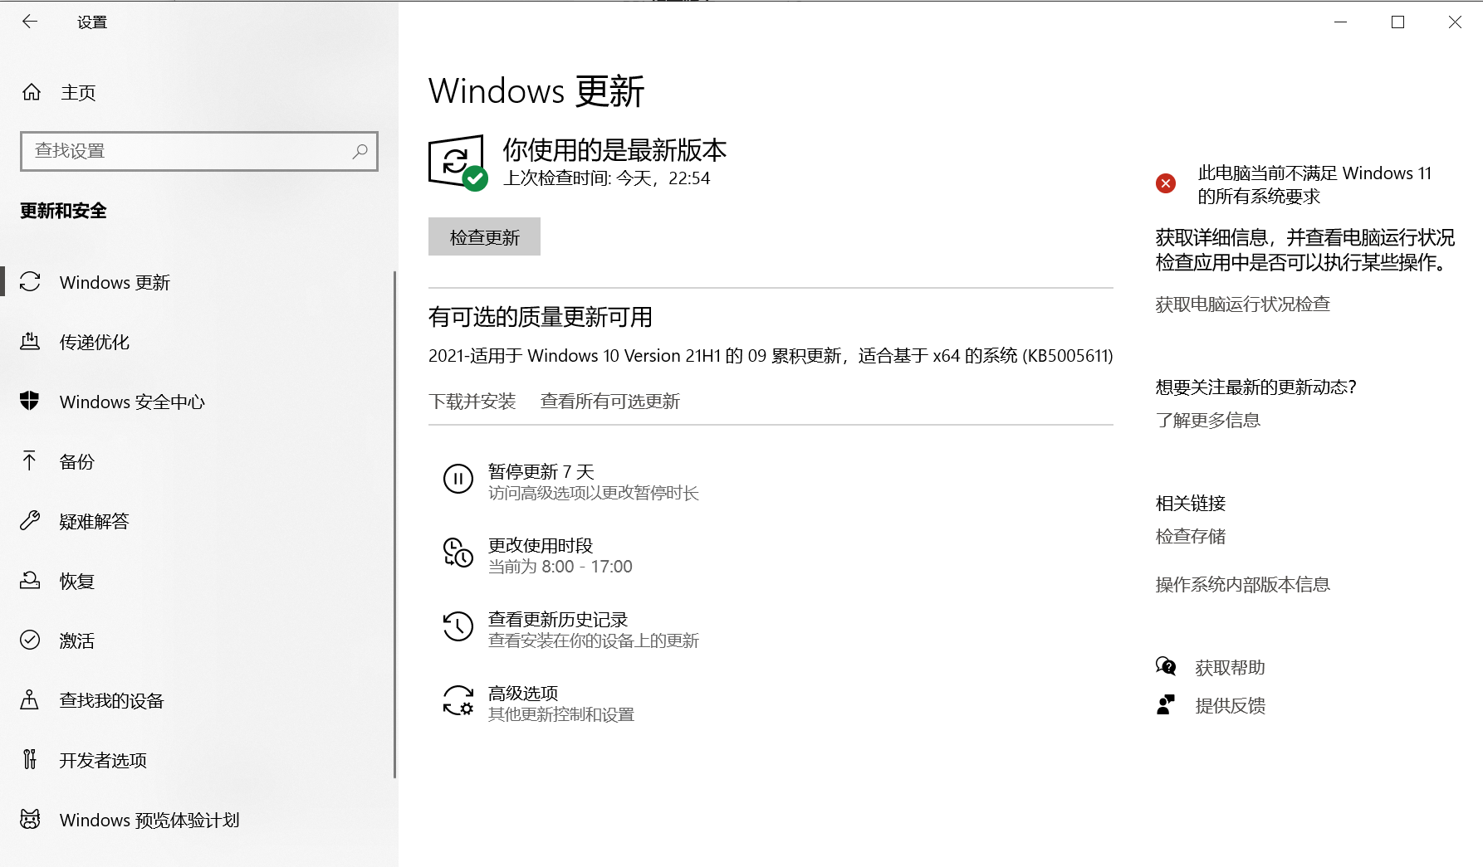
Task: Click the Windows 安全中心 shield icon
Action: pyautogui.click(x=30, y=402)
